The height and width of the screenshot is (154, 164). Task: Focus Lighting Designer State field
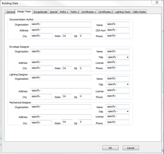(67, 97)
